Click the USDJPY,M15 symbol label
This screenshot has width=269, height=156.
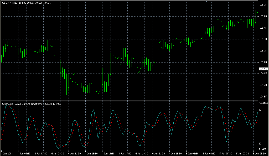click(x=10, y=3)
